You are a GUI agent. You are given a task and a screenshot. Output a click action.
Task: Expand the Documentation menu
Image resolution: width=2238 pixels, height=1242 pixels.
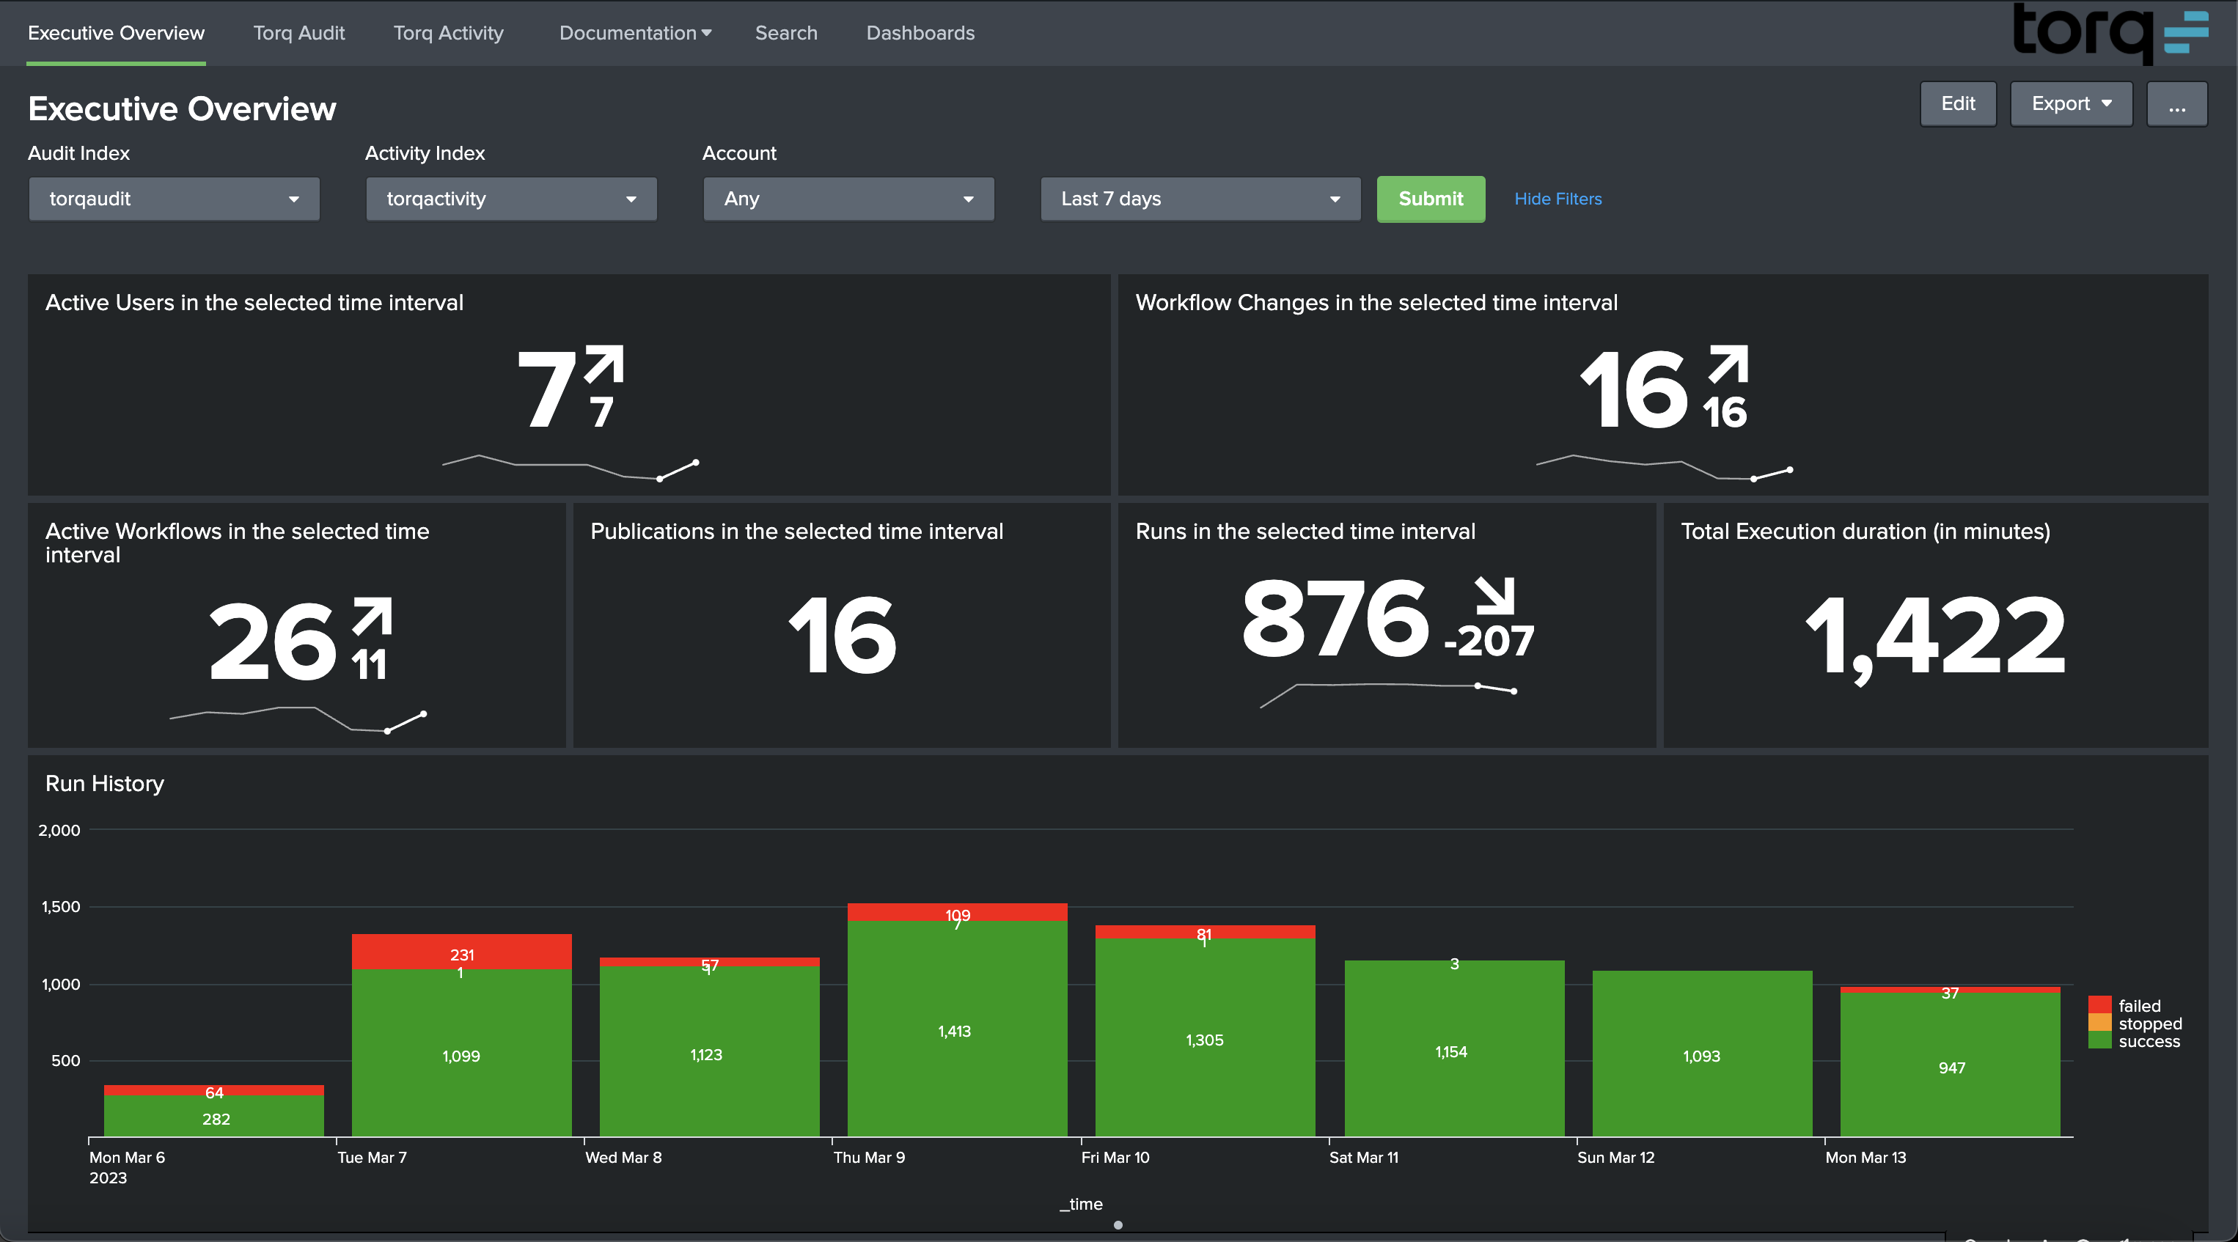coord(635,33)
